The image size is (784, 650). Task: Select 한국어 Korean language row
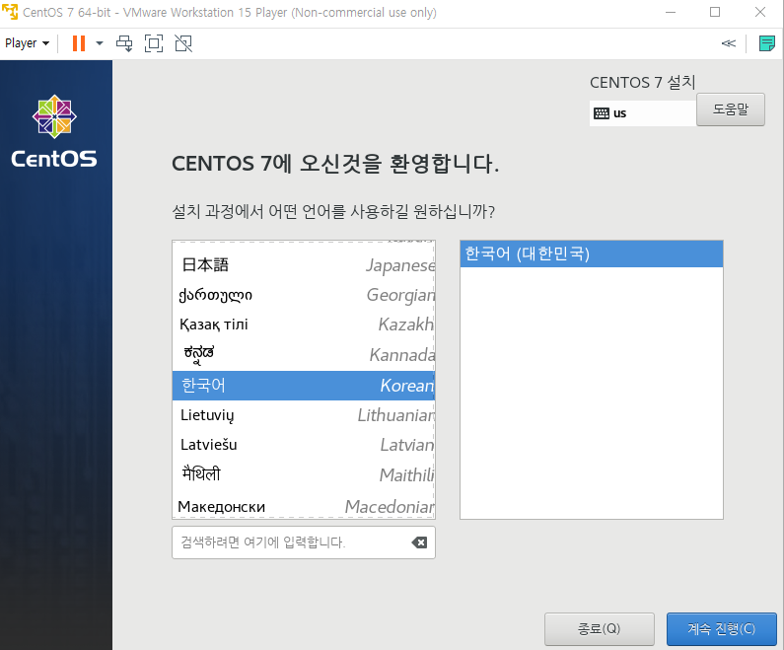coord(304,386)
